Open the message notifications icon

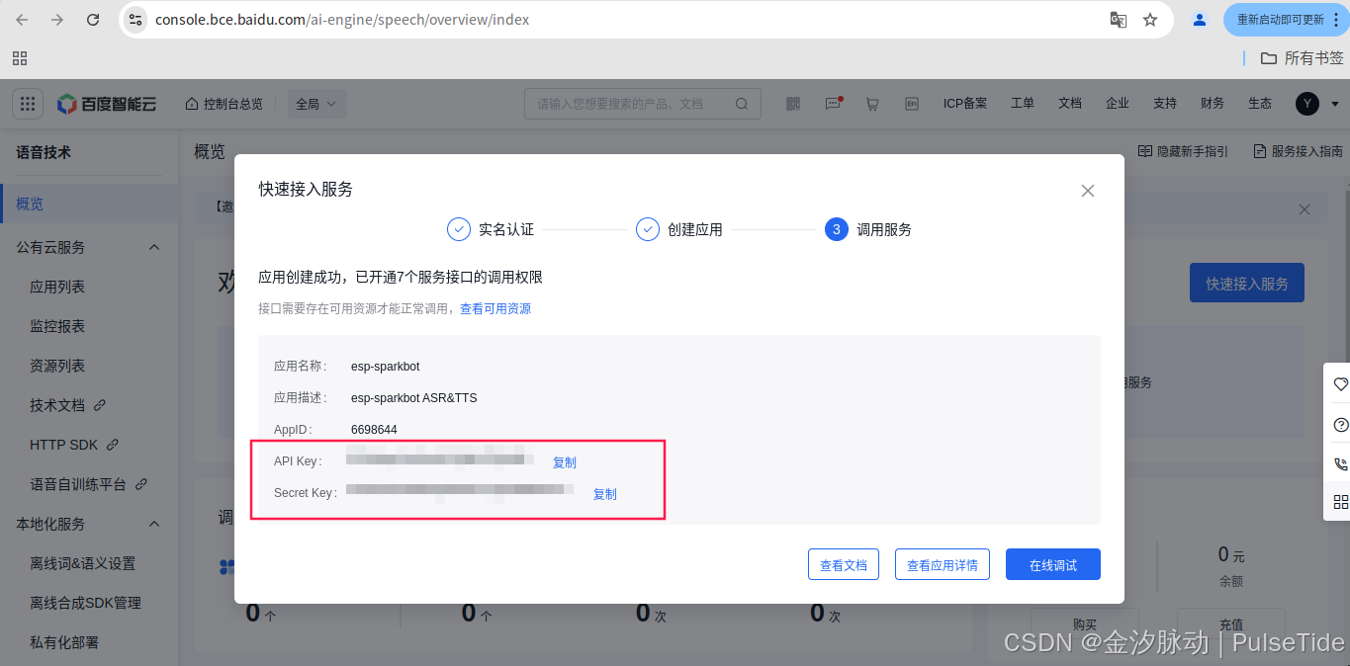point(833,104)
